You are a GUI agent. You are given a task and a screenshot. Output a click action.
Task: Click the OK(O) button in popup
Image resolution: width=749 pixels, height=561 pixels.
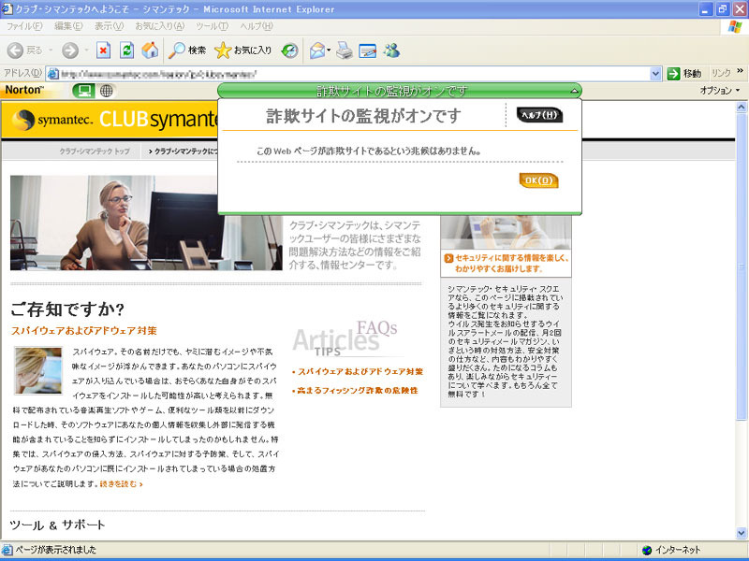539,180
